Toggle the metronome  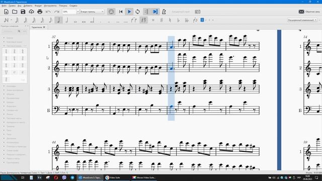point(164,12)
